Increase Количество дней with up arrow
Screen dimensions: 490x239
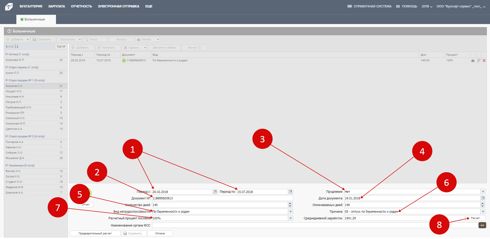[x=290, y=203]
